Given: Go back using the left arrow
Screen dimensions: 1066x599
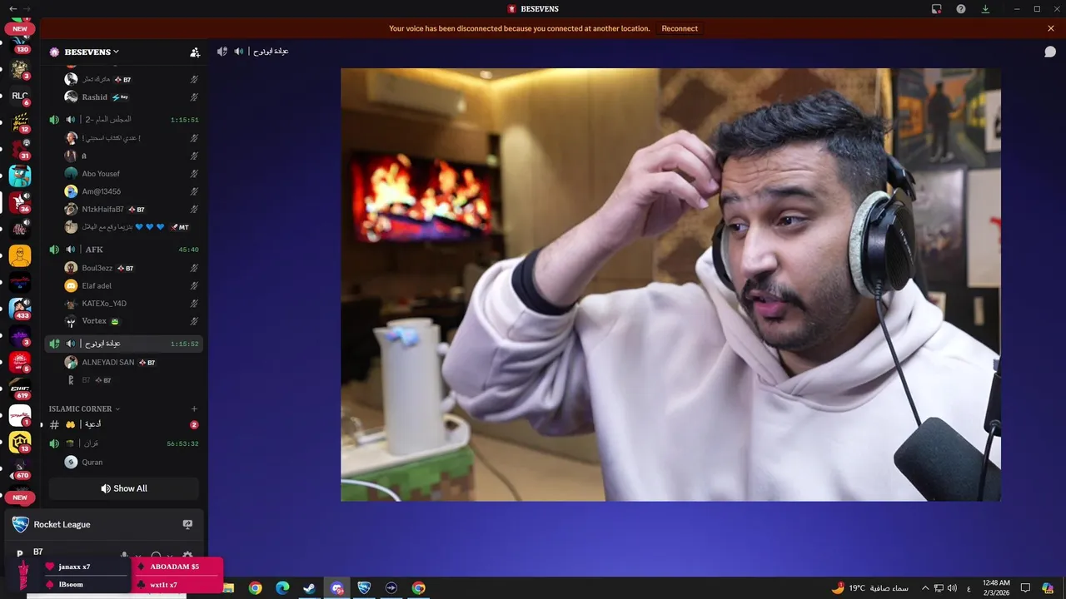Looking at the screenshot, I should (12, 8).
